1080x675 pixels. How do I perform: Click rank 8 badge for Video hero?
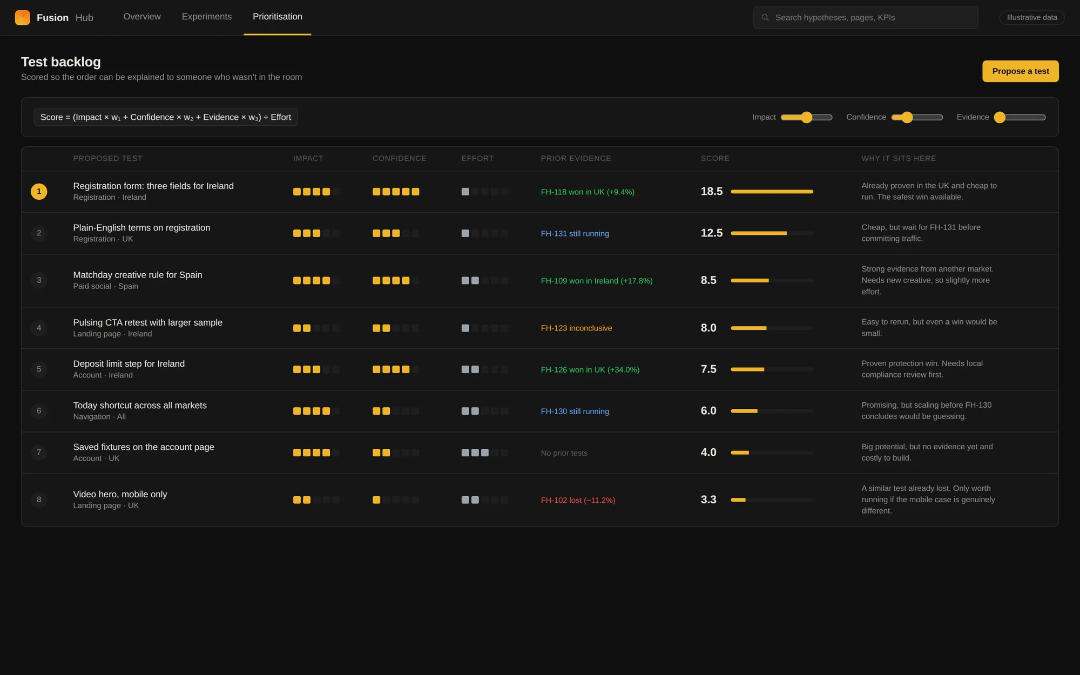[39, 500]
